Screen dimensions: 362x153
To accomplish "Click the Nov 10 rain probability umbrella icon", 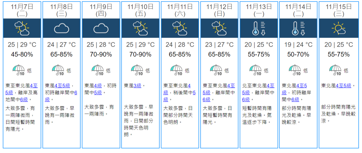I will click(x=137, y=70).
